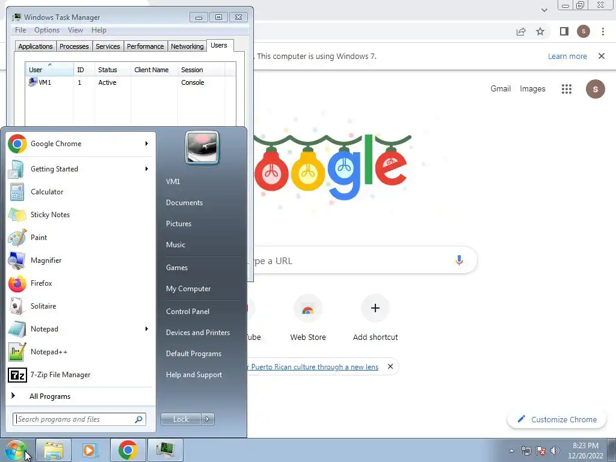616x462 pixels.
Task: Open 7-Zip File Manager
Action: (81, 375)
